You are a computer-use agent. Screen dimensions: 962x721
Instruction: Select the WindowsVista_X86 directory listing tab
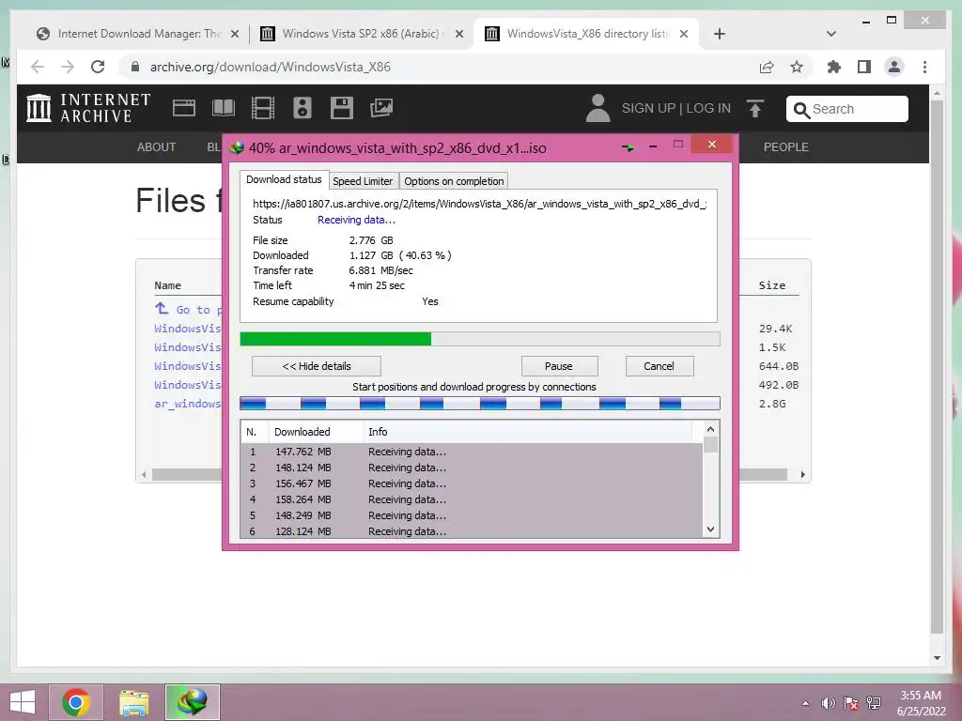point(588,34)
